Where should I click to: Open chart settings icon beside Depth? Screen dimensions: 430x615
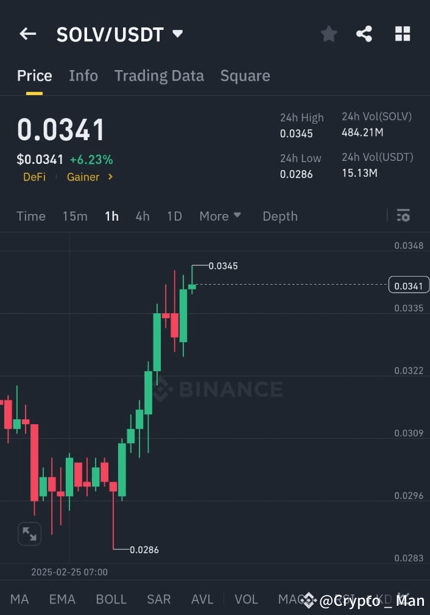403,216
